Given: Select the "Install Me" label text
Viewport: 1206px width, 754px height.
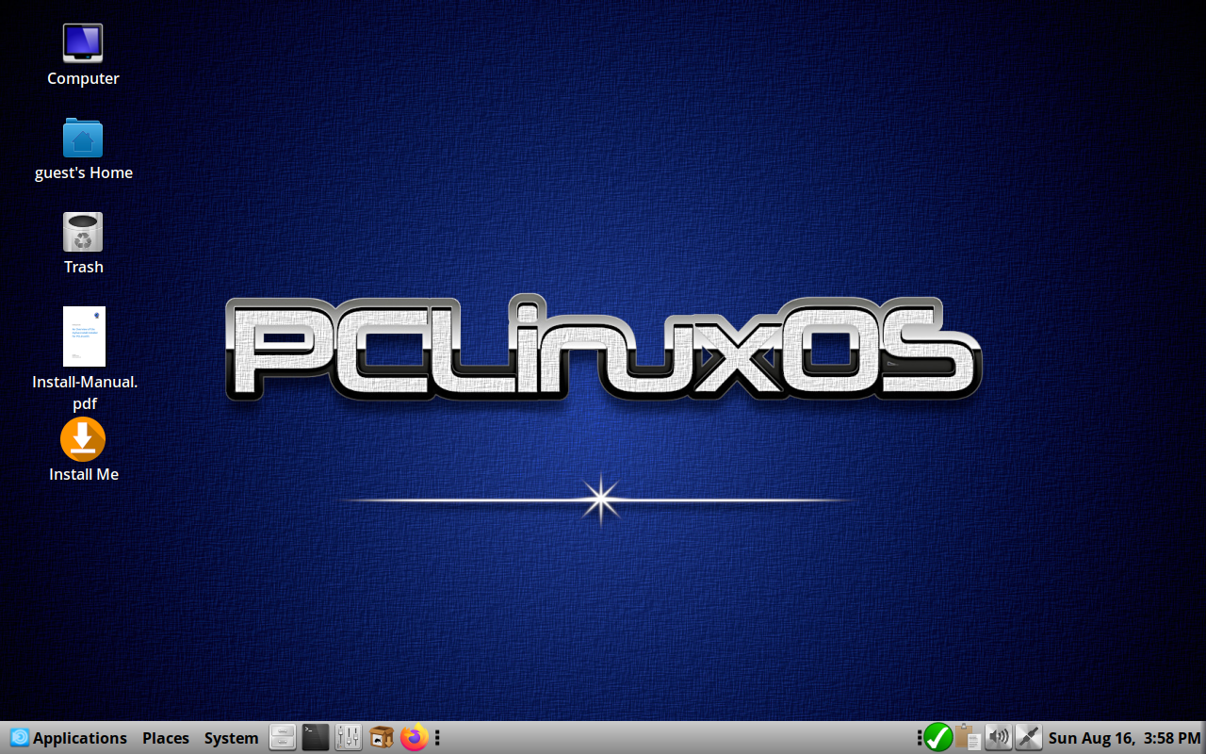Looking at the screenshot, I should click(x=84, y=474).
